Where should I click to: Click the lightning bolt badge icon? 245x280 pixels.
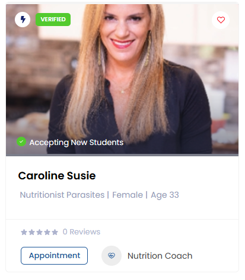tap(23, 20)
